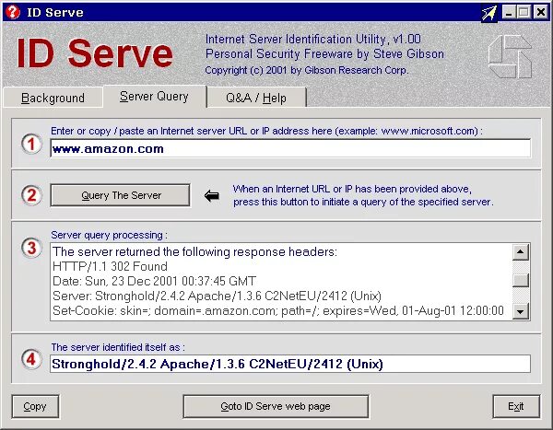Viewport: 553px width, 430px height.
Task: Click the 'Server: Stronghold/2.4.2' header line
Action: click(x=217, y=296)
